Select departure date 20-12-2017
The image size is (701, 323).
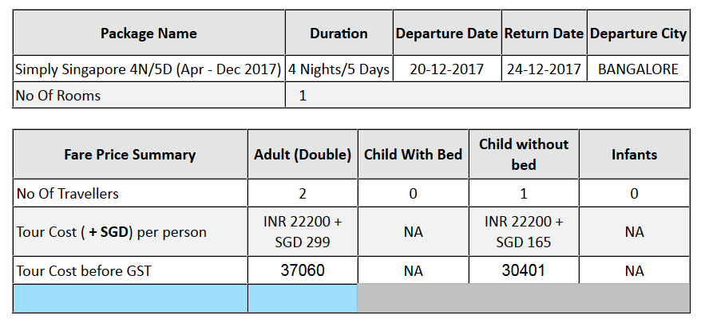pyautogui.click(x=446, y=69)
